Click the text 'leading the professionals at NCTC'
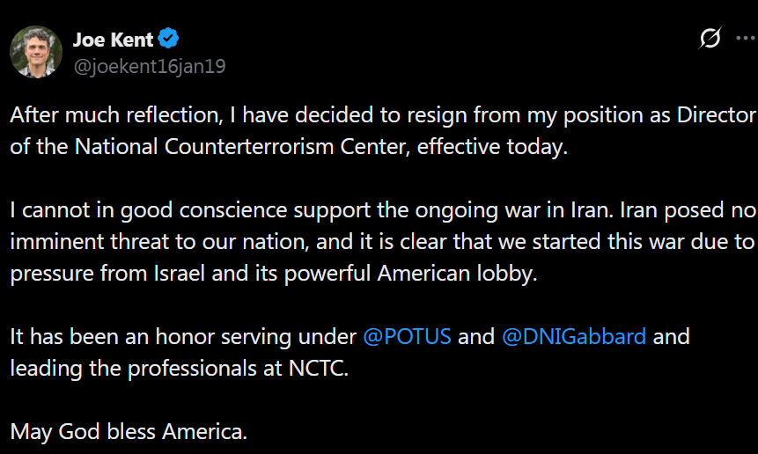The image size is (758, 454). 179,368
